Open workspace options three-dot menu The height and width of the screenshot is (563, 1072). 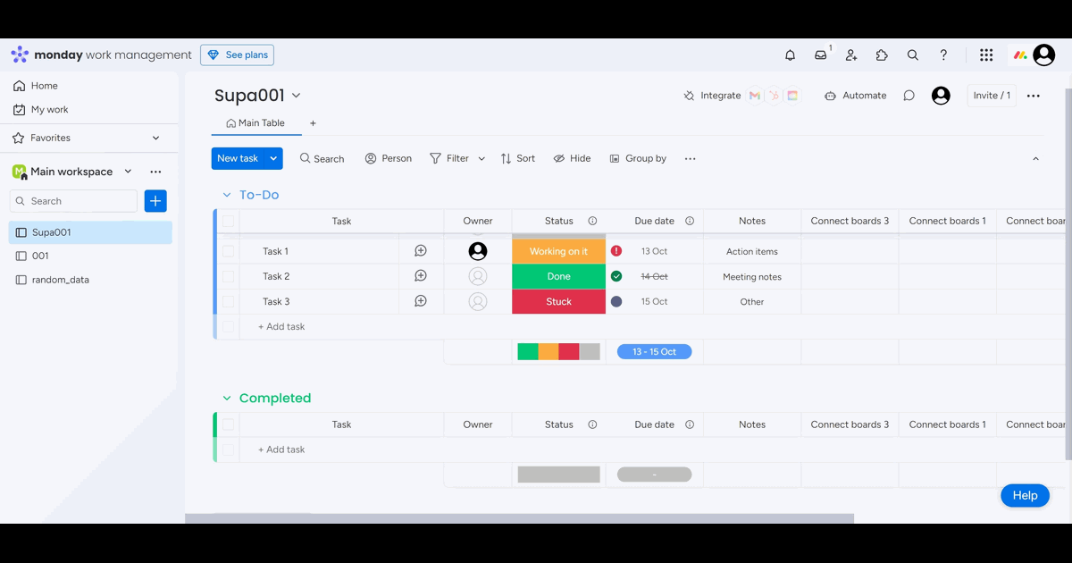point(155,172)
